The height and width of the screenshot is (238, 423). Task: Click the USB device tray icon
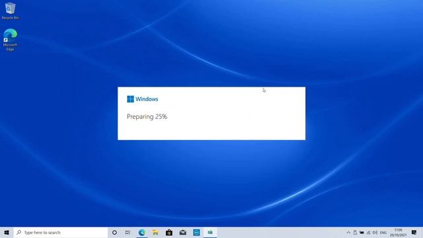pyautogui.click(x=355, y=233)
